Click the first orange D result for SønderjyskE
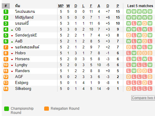 (129, 35)
